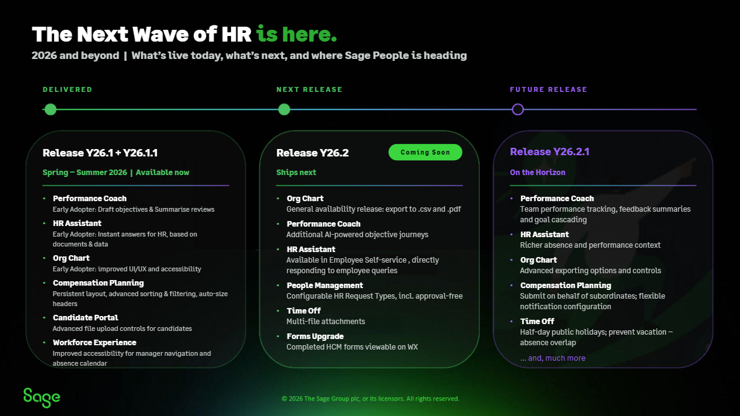740x416 pixels.
Task: Click the 'Release Y26.1 + Y26.1.1' heading
Action: tap(100, 153)
